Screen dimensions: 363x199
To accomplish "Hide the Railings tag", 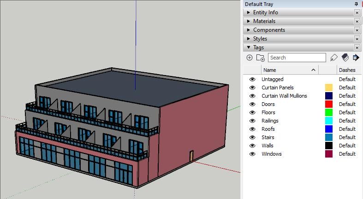I will coord(252,121).
